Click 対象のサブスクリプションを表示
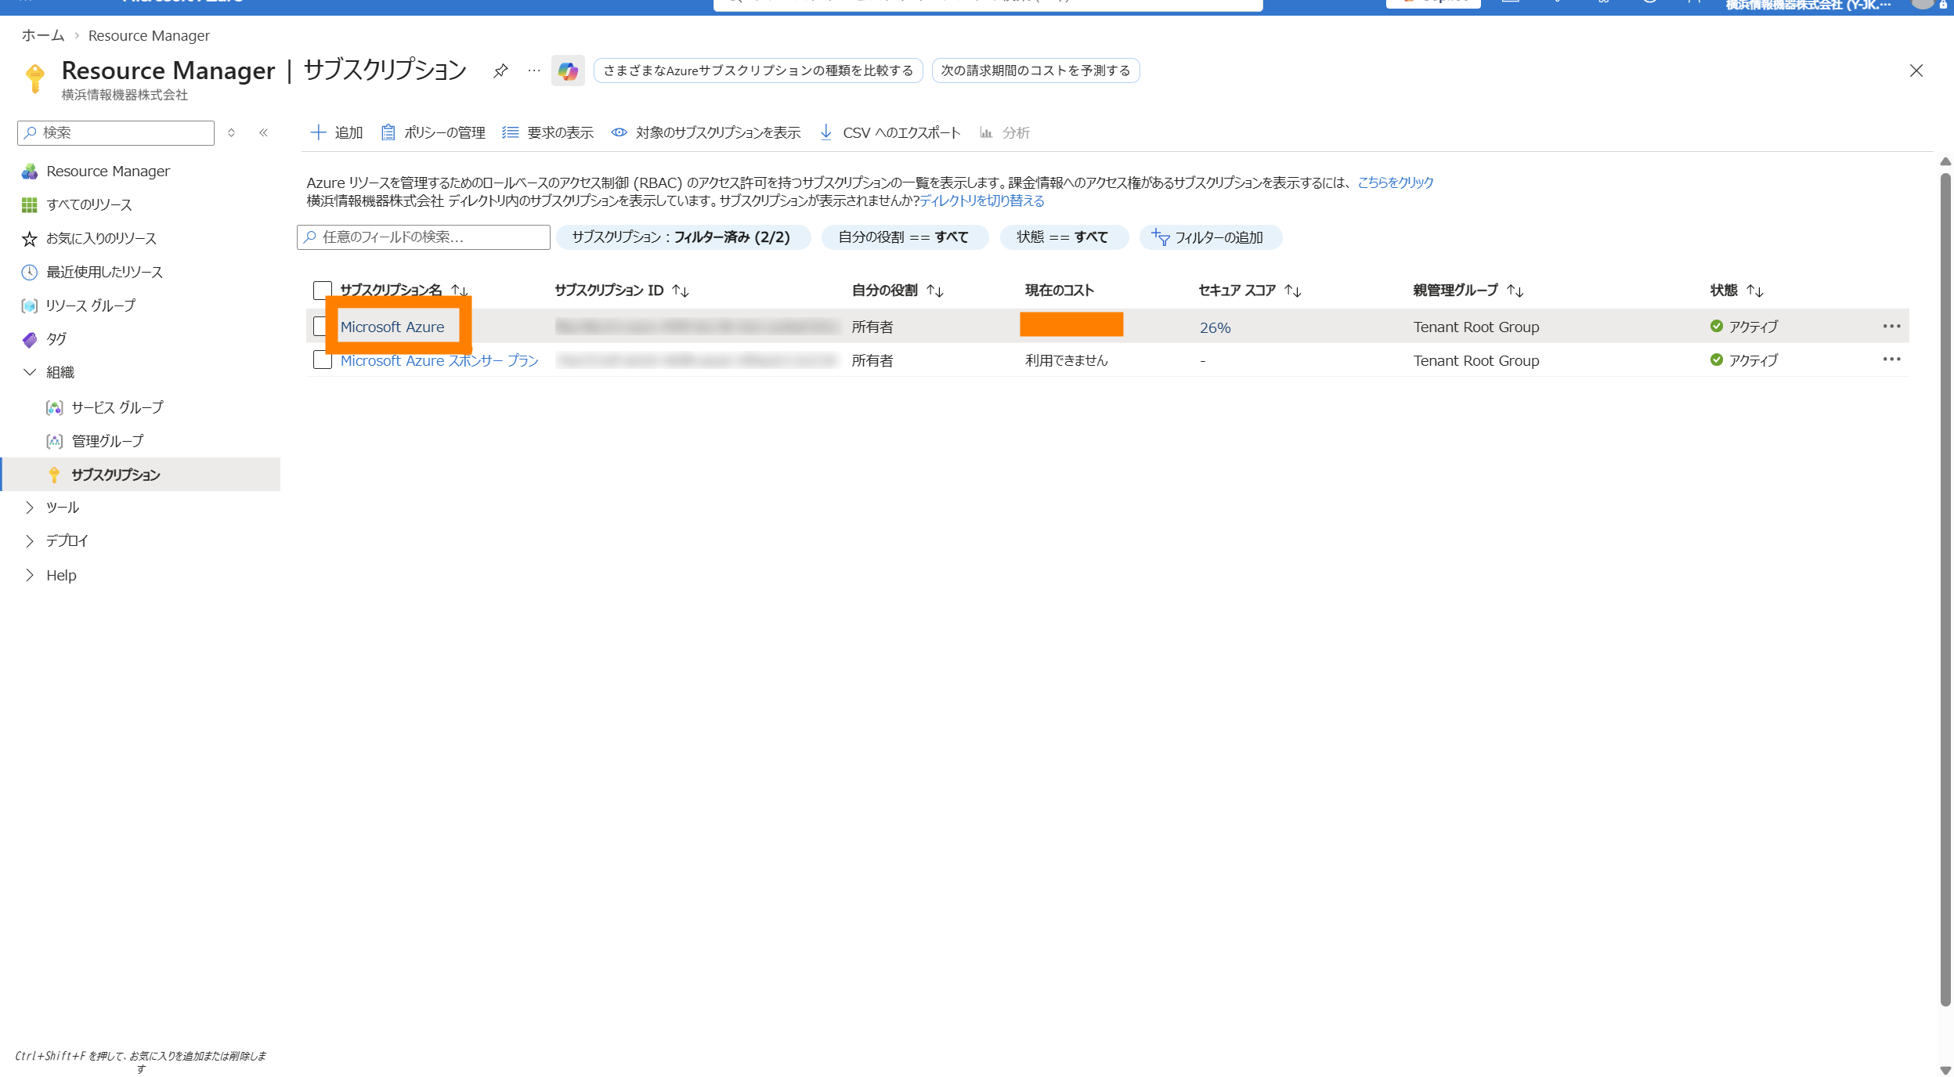1954x1077 pixels. click(x=706, y=132)
